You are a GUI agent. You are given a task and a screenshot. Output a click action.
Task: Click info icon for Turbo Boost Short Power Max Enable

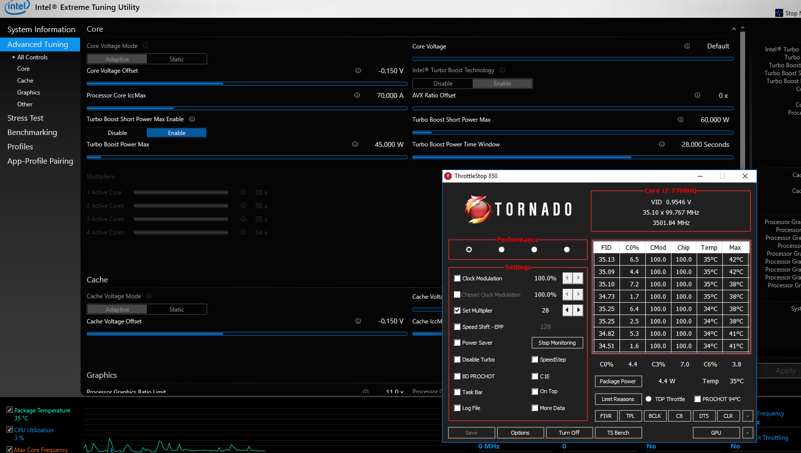192,119
